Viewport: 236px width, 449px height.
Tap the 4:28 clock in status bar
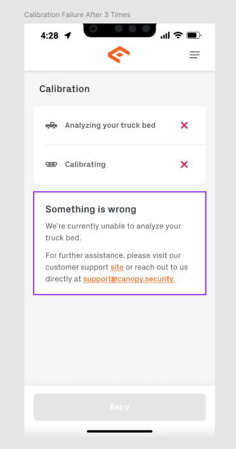(49, 36)
